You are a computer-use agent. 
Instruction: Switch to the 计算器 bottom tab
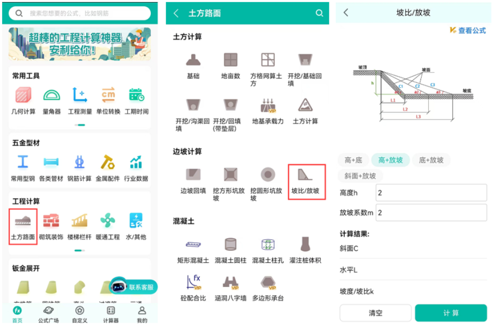[111, 314]
